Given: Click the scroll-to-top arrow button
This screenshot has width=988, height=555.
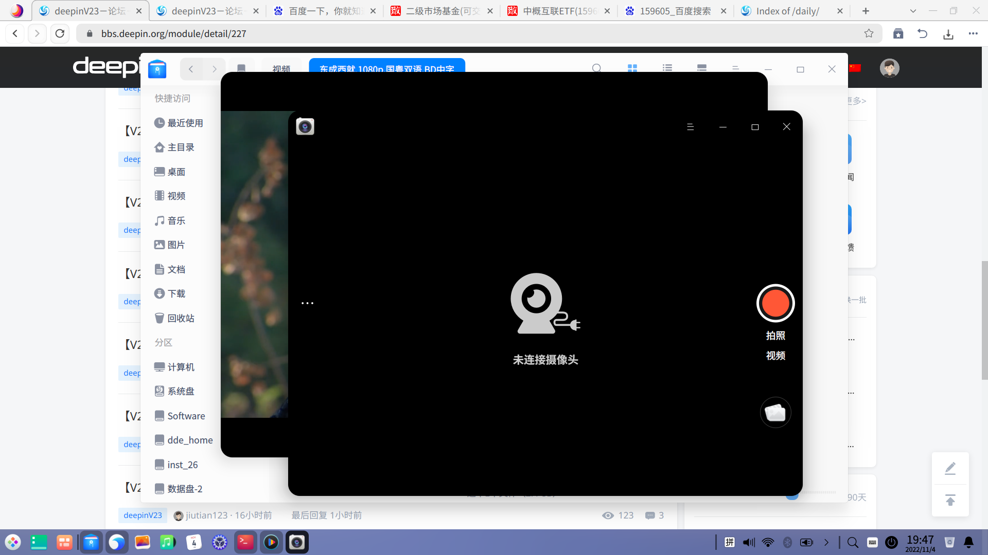Looking at the screenshot, I should pyautogui.click(x=950, y=500).
